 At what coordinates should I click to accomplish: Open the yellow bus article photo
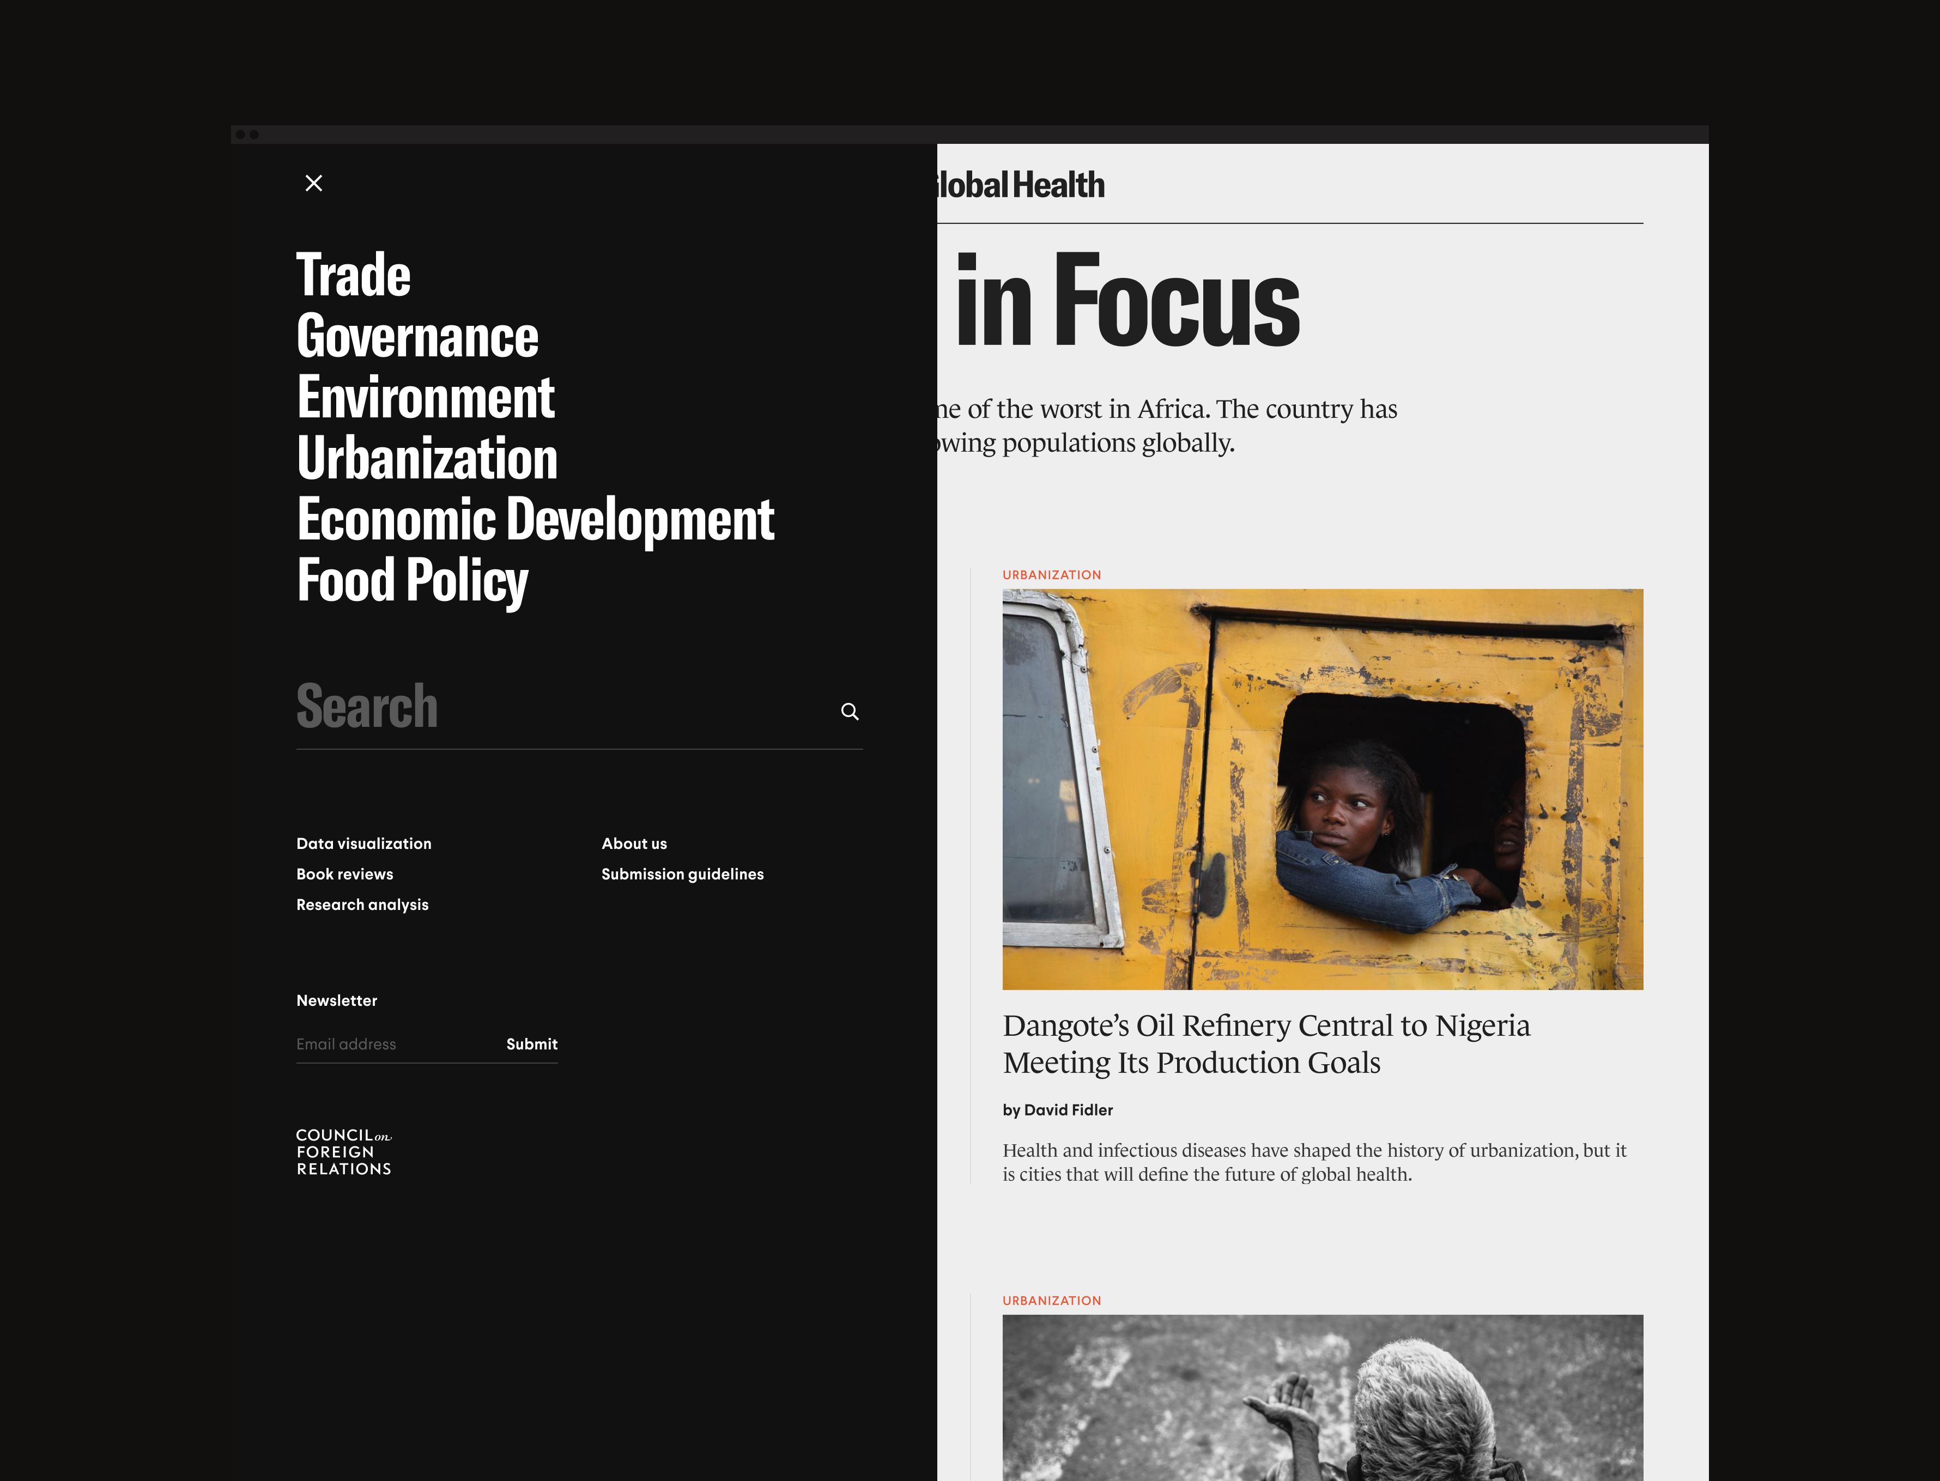[1322, 790]
